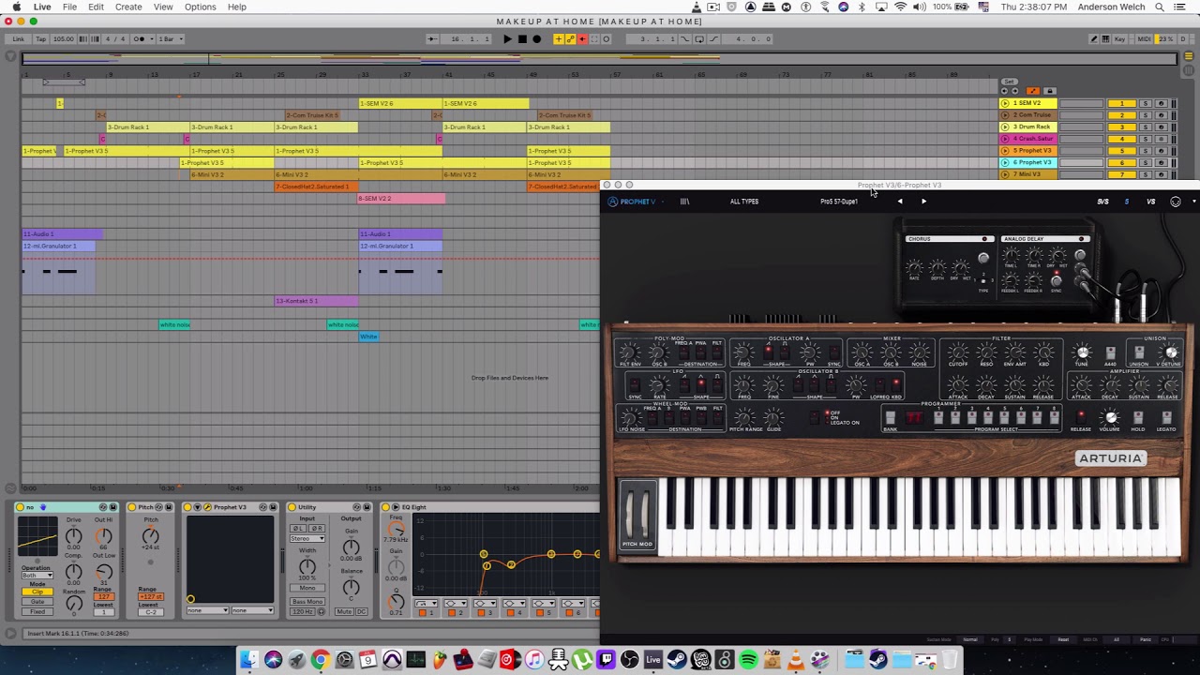Click the Tap tempo button
The height and width of the screenshot is (675, 1200).
pyautogui.click(x=40, y=38)
